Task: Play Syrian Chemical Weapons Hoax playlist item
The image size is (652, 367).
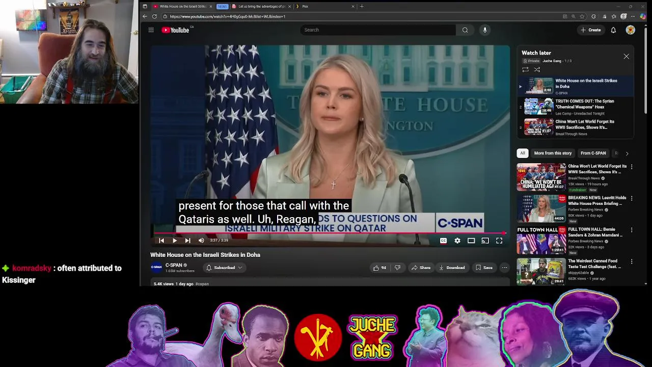Action: click(x=576, y=107)
